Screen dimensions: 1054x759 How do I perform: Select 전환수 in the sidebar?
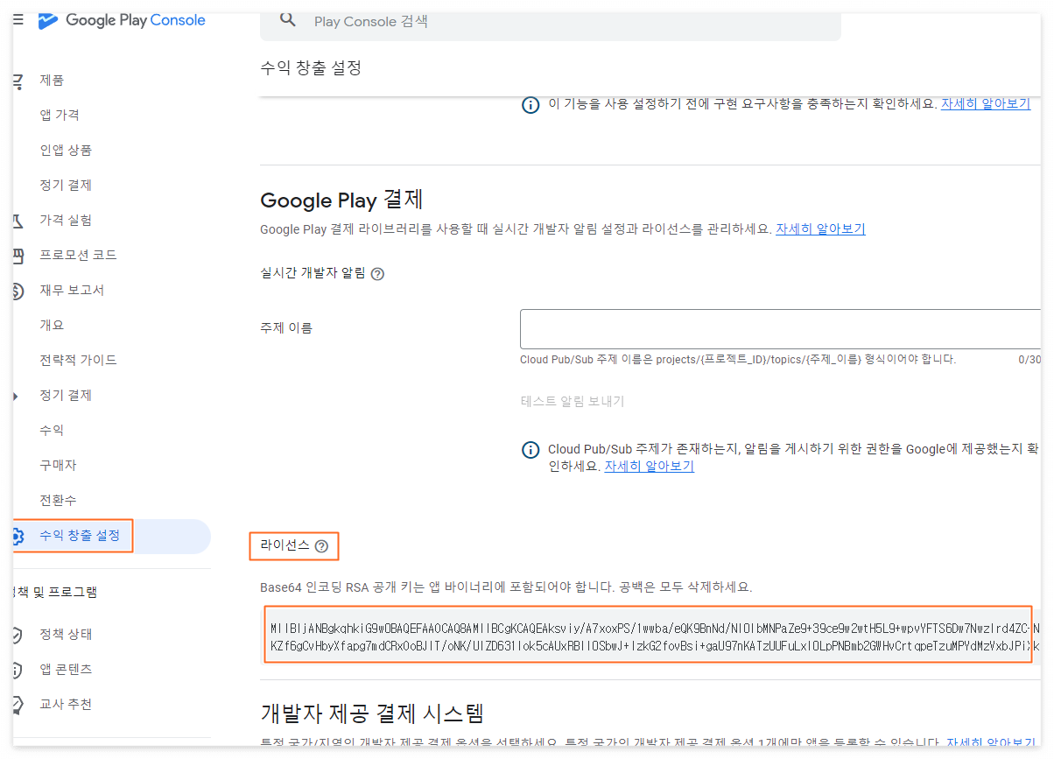click(58, 500)
